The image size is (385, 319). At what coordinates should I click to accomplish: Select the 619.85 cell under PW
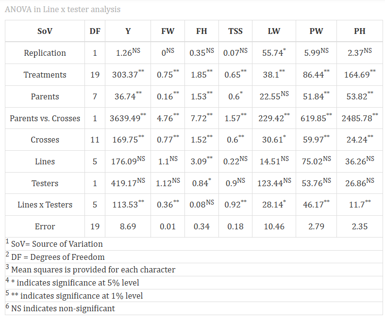pyautogui.click(x=316, y=118)
